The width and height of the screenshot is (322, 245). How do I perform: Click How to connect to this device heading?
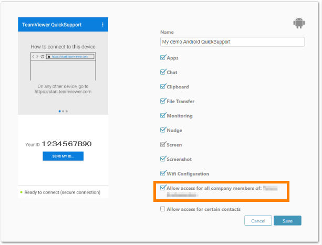(63, 47)
